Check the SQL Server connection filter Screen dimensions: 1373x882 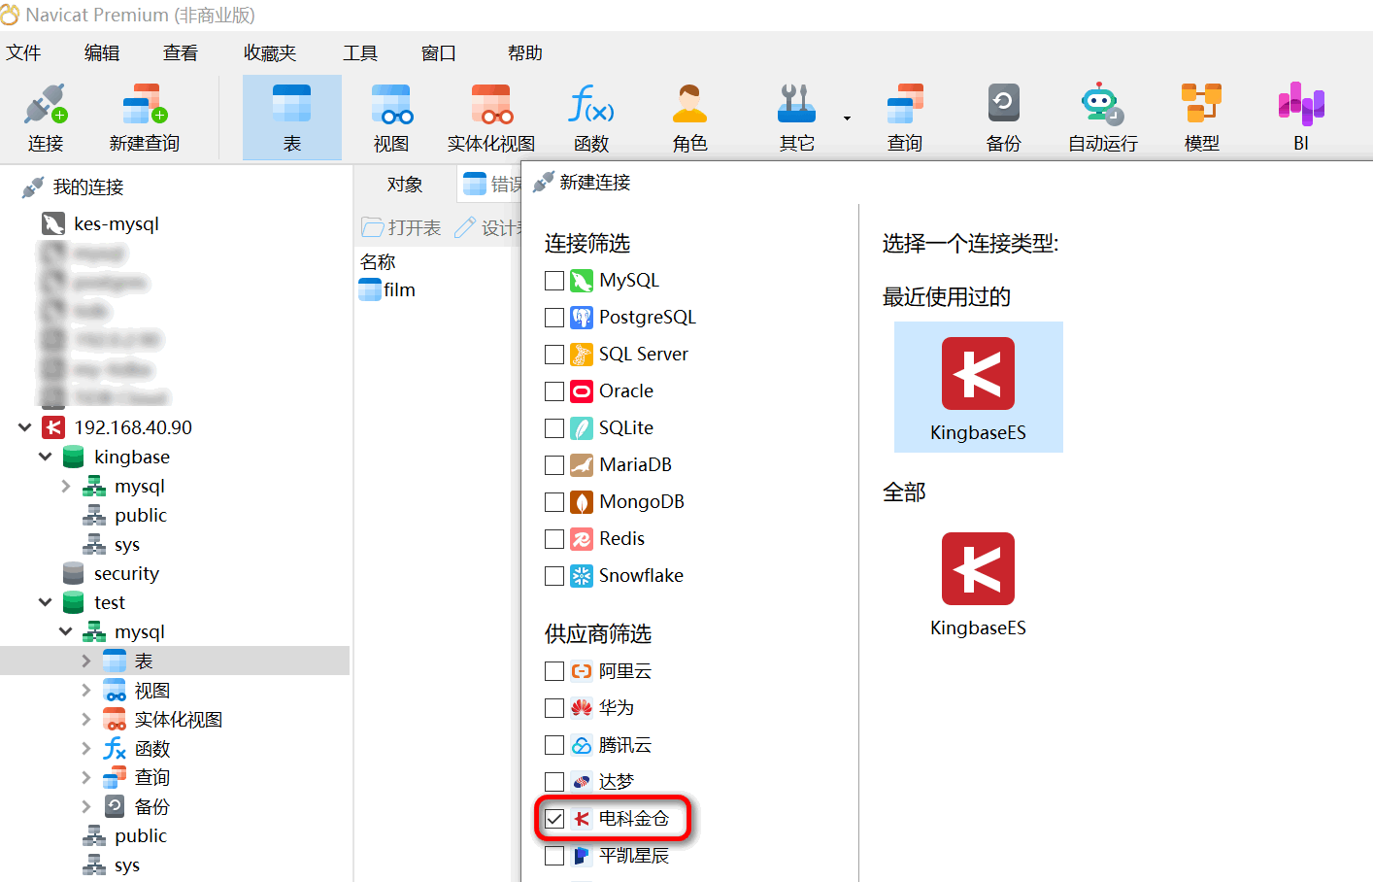click(554, 355)
